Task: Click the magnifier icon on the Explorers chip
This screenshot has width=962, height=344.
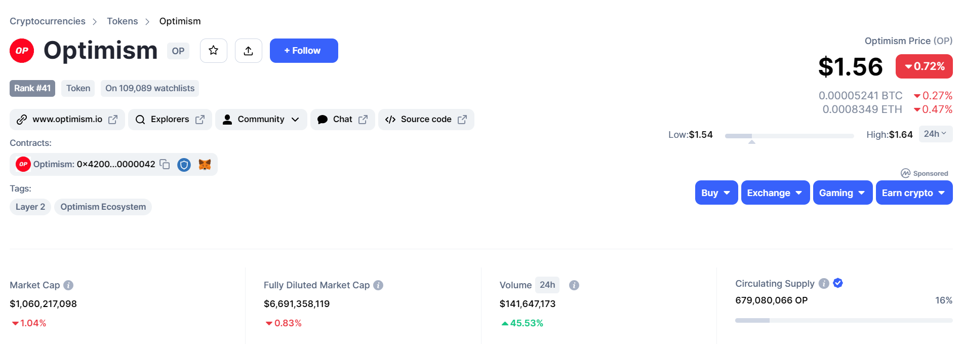Action: pos(140,120)
